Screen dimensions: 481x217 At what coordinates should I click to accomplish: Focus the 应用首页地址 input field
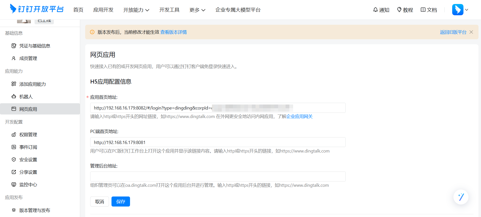click(218, 108)
